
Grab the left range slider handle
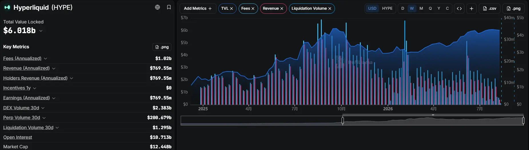[x=343, y=121]
